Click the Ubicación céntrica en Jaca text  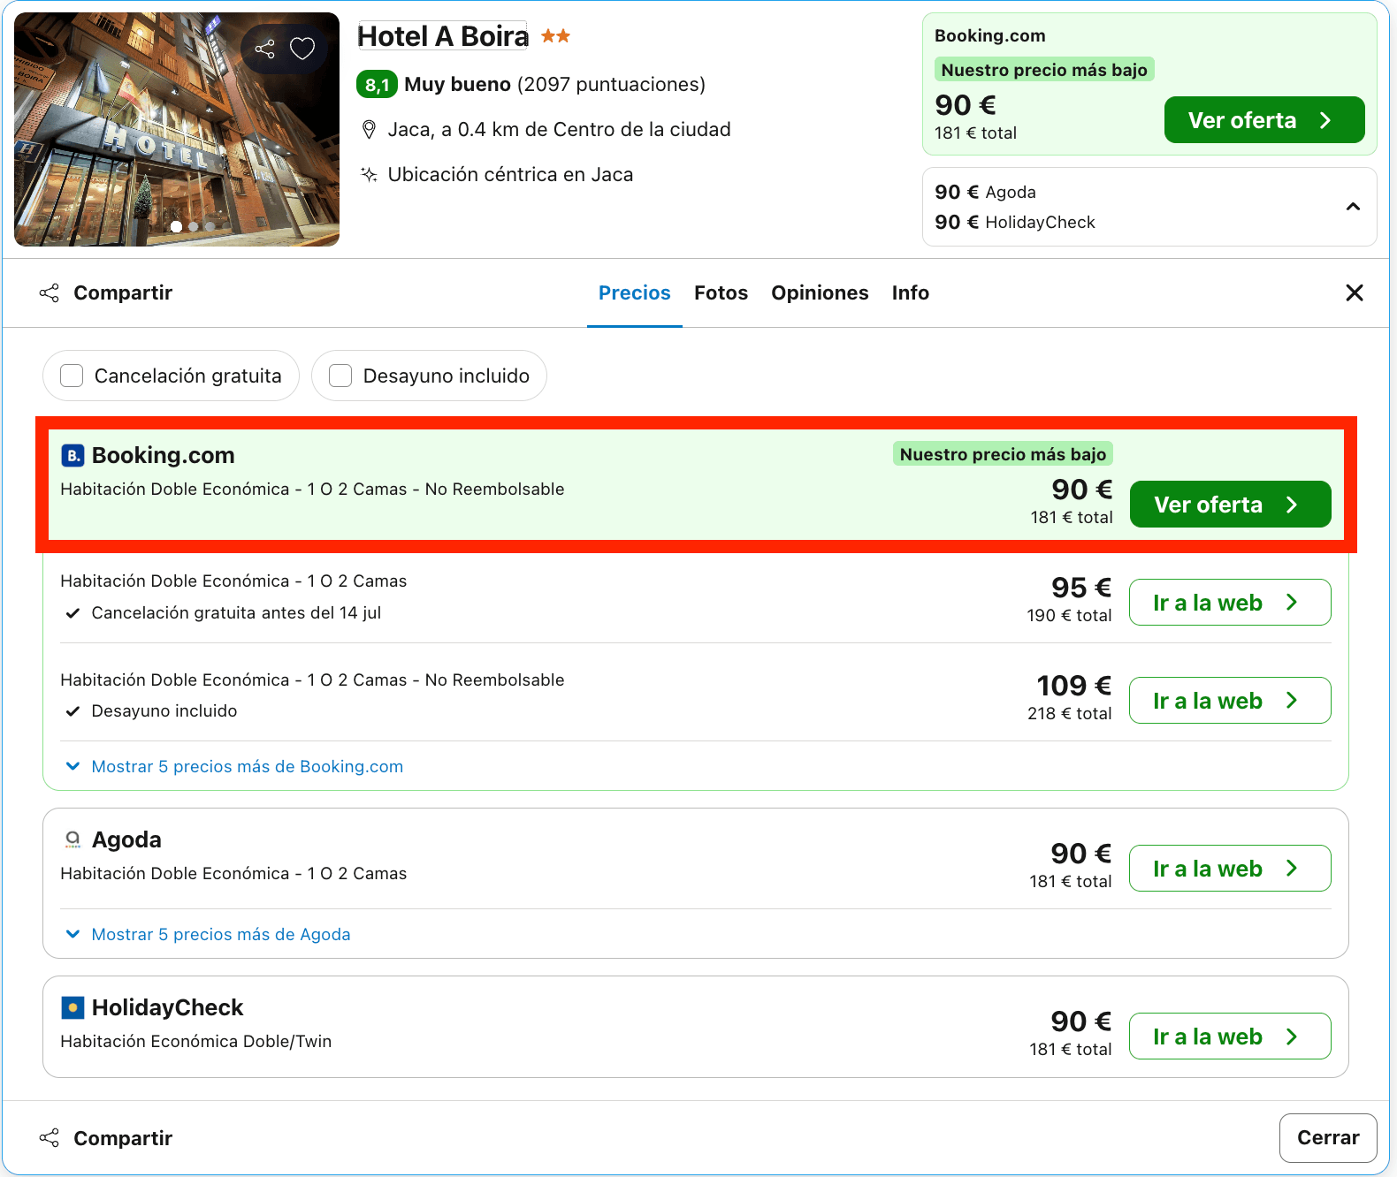(x=510, y=174)
